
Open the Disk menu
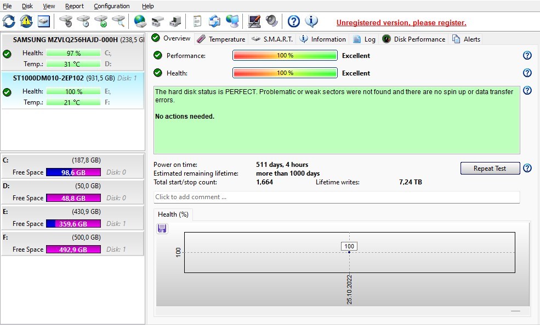27,6
